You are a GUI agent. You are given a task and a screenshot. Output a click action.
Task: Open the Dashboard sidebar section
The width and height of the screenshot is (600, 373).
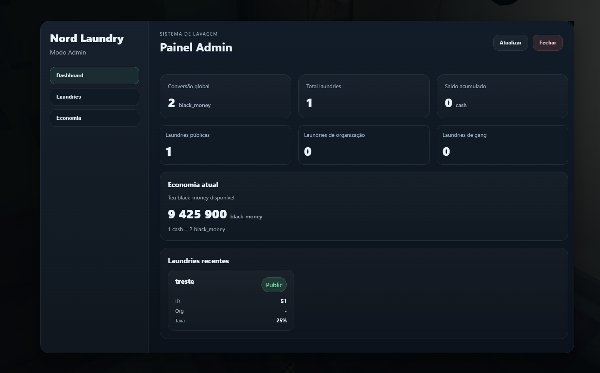tap(94, 75)
